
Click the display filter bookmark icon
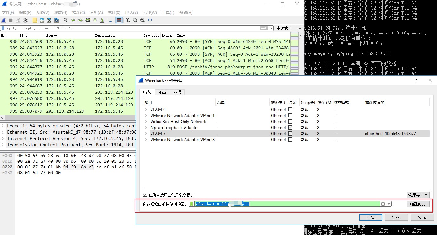coord(3,28)
